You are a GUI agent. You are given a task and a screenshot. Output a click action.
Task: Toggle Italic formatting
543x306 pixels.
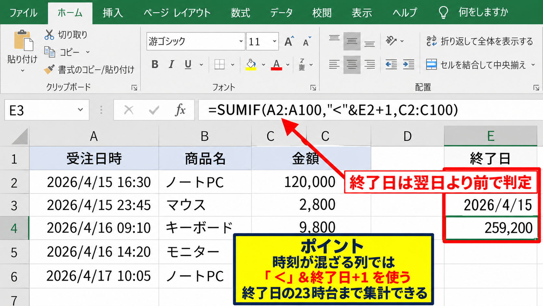[171, 64]
